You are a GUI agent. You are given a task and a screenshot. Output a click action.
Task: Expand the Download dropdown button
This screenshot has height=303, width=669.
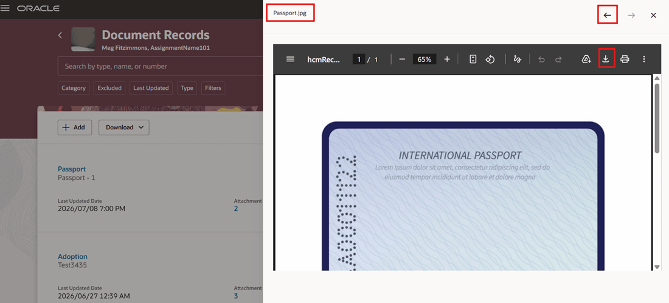click(x=123, y=127)
